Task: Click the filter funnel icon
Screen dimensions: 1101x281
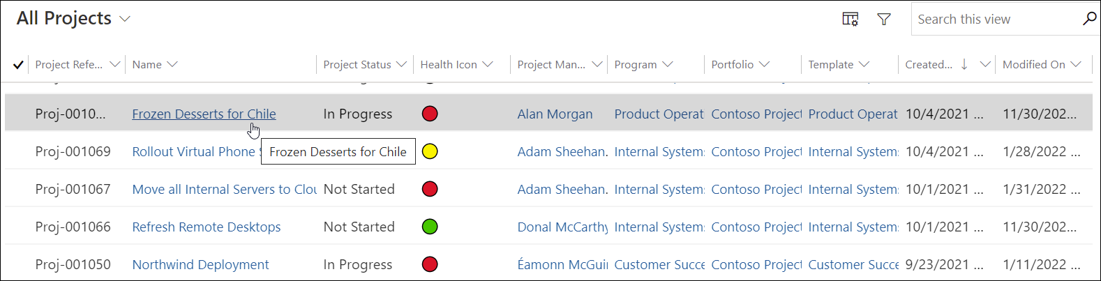Action: click(x=884, y=20)
